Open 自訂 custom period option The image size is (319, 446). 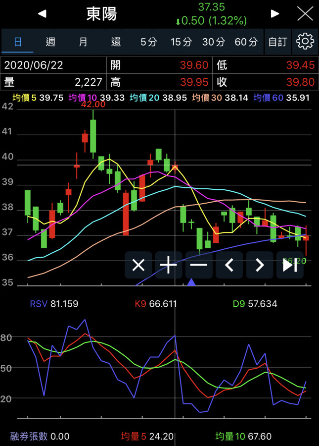tap(277, 42)
